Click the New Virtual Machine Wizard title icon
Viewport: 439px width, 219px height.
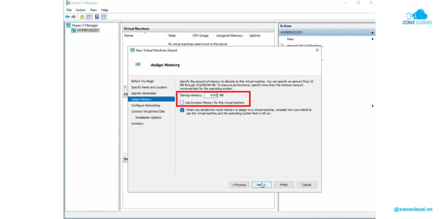[x=132, y=50]
